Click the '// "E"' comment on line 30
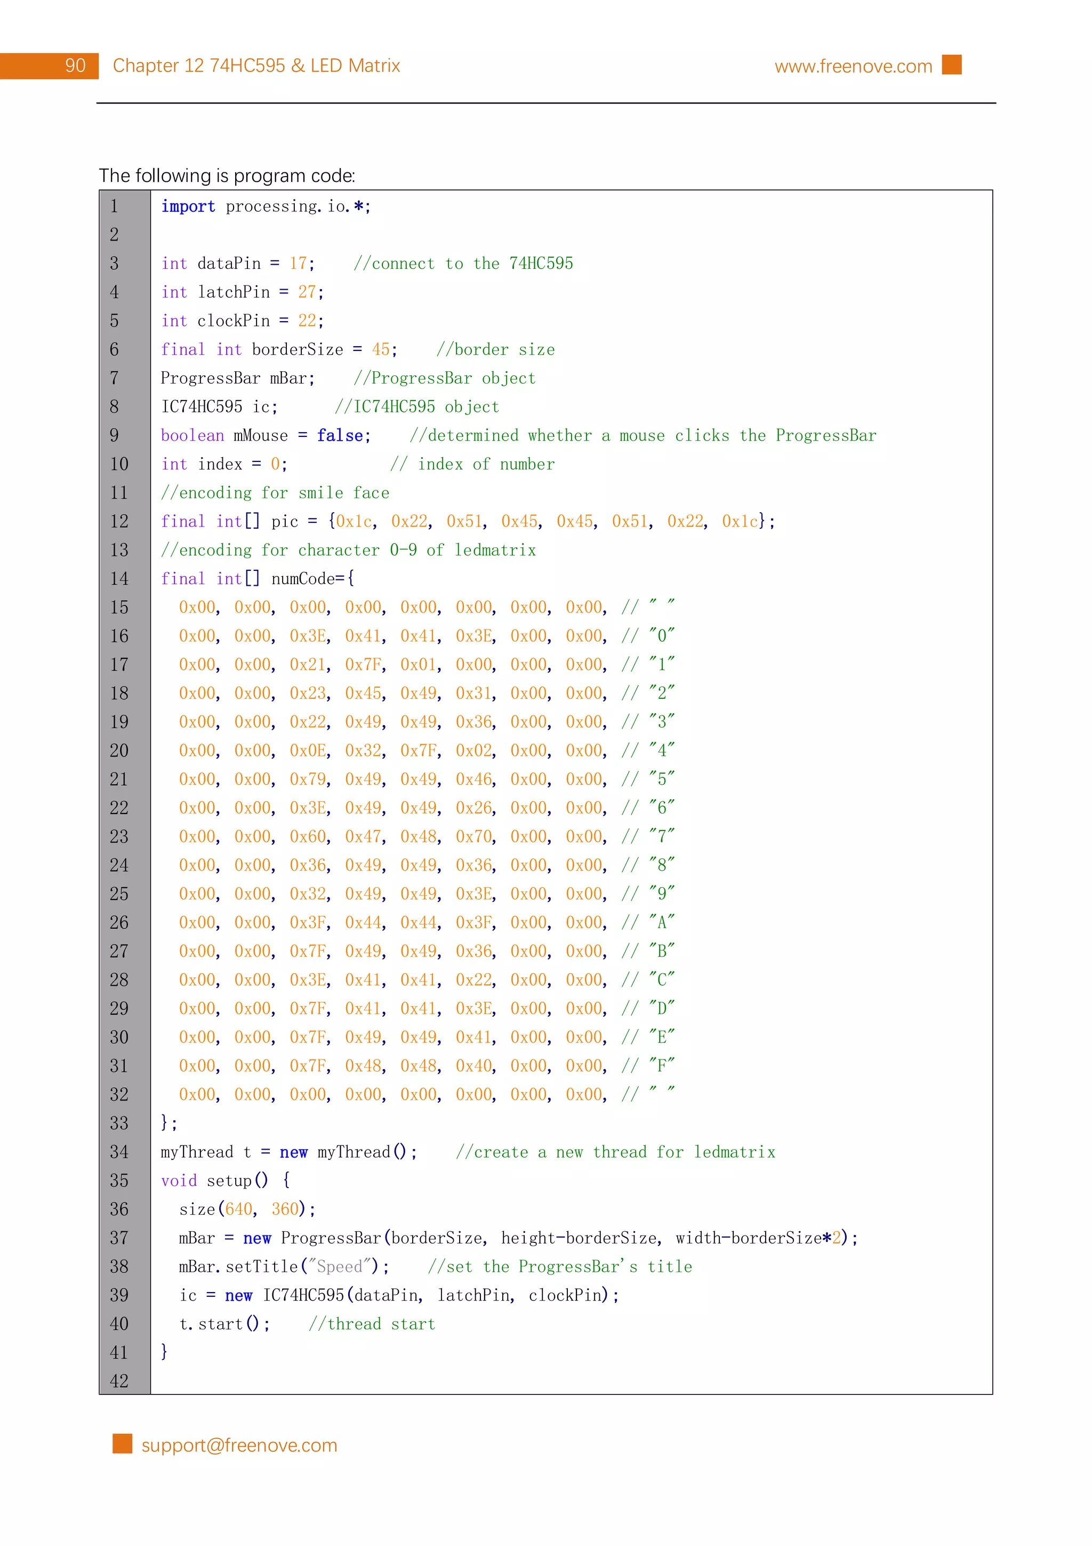Screen dimensions: 1092x1546 (x=648, y=1037)
